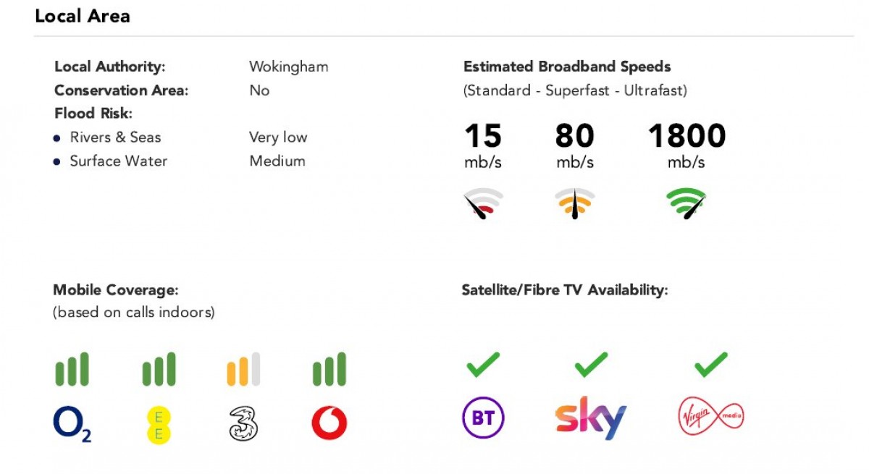The image size is (869, 474).
Task: Click the green checkmark above Sky
Action: tap(591, 365)
